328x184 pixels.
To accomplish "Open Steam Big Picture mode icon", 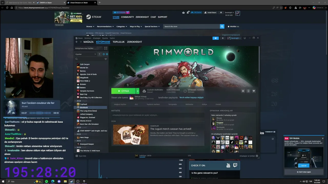I will click(x=244, y=38).
